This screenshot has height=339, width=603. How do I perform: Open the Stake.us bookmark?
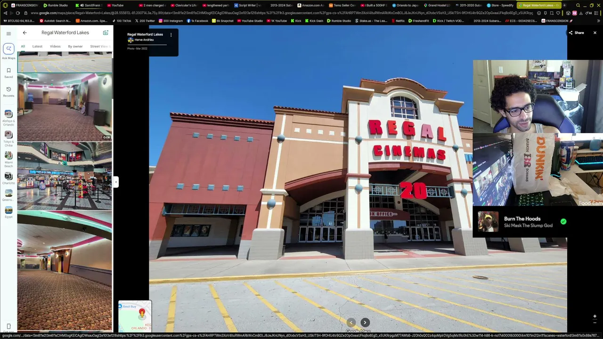click(x=371, y=21)
